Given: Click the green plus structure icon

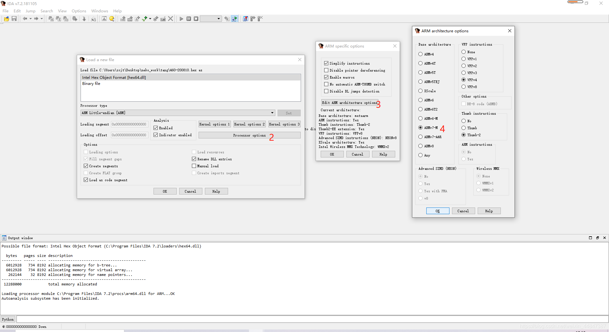Looking at the screenshot, I should coord(145,19).
